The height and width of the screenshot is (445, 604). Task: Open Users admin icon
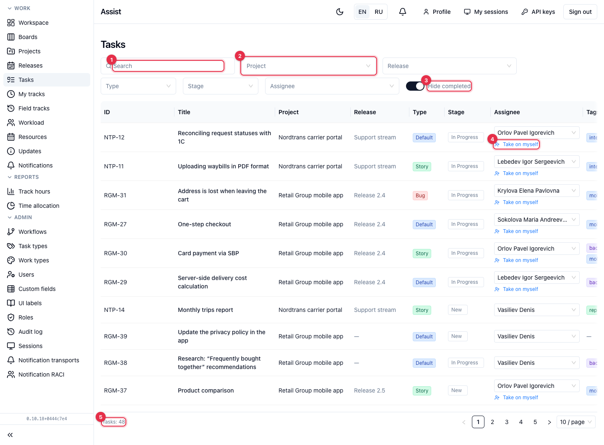[x=11, y=275]
